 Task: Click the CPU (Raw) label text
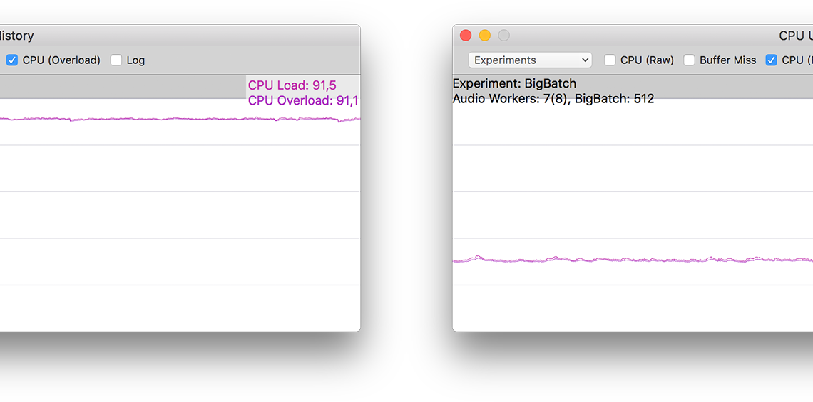(x=647, y=60)
